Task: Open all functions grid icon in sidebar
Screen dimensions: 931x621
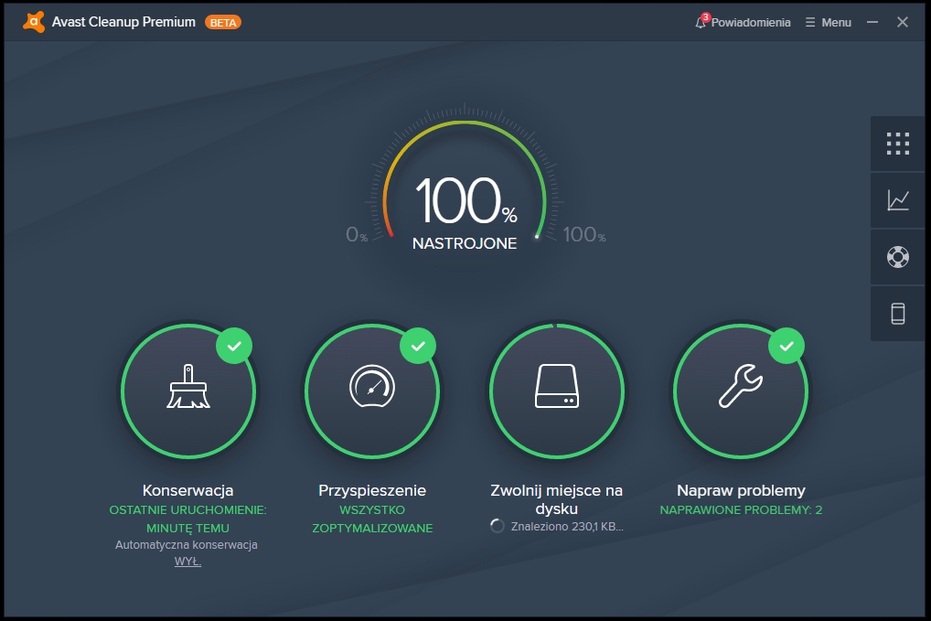Action: click(x=898, y=144)
